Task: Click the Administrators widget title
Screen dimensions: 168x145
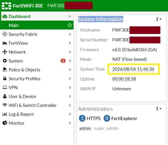Action: click(95, 109)
